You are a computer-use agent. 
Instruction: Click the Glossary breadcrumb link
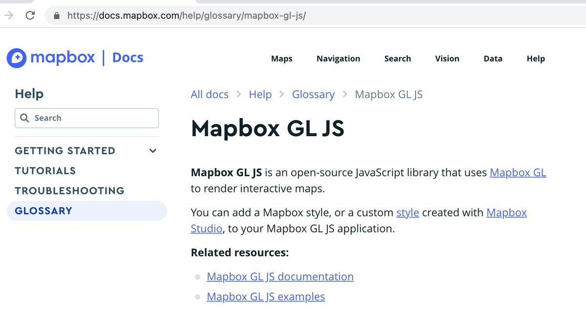[x=314, y=94]
